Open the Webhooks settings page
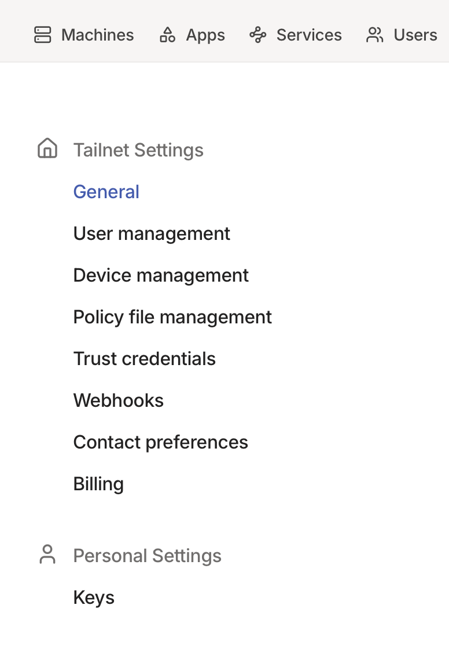 tap(119, 400)
